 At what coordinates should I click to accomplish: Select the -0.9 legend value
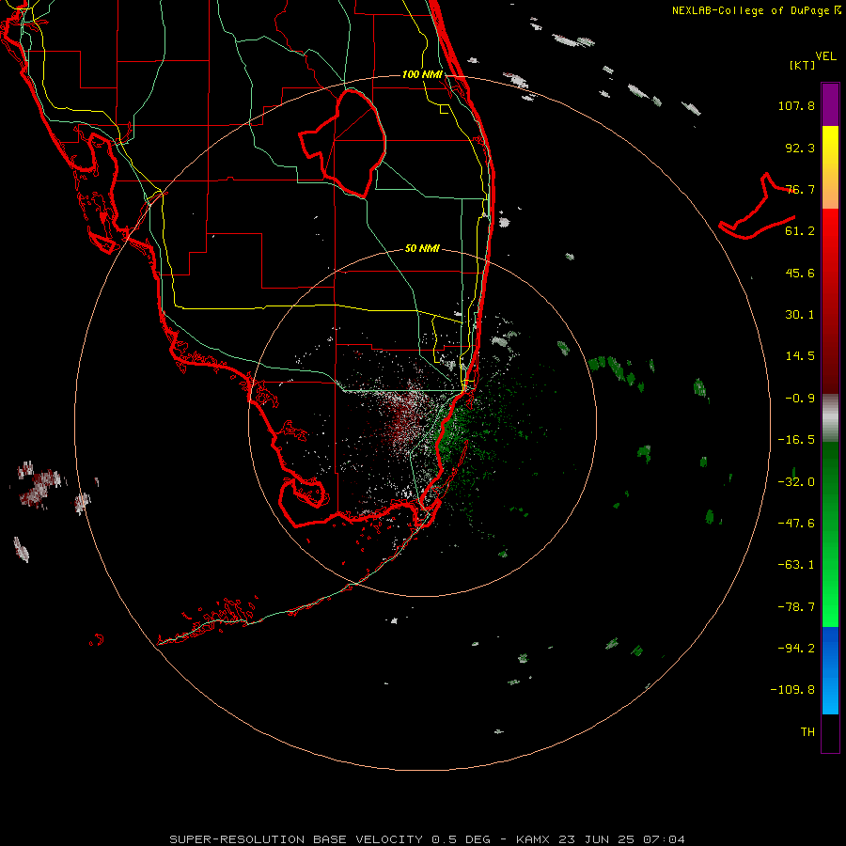click(x=800, y=399)
